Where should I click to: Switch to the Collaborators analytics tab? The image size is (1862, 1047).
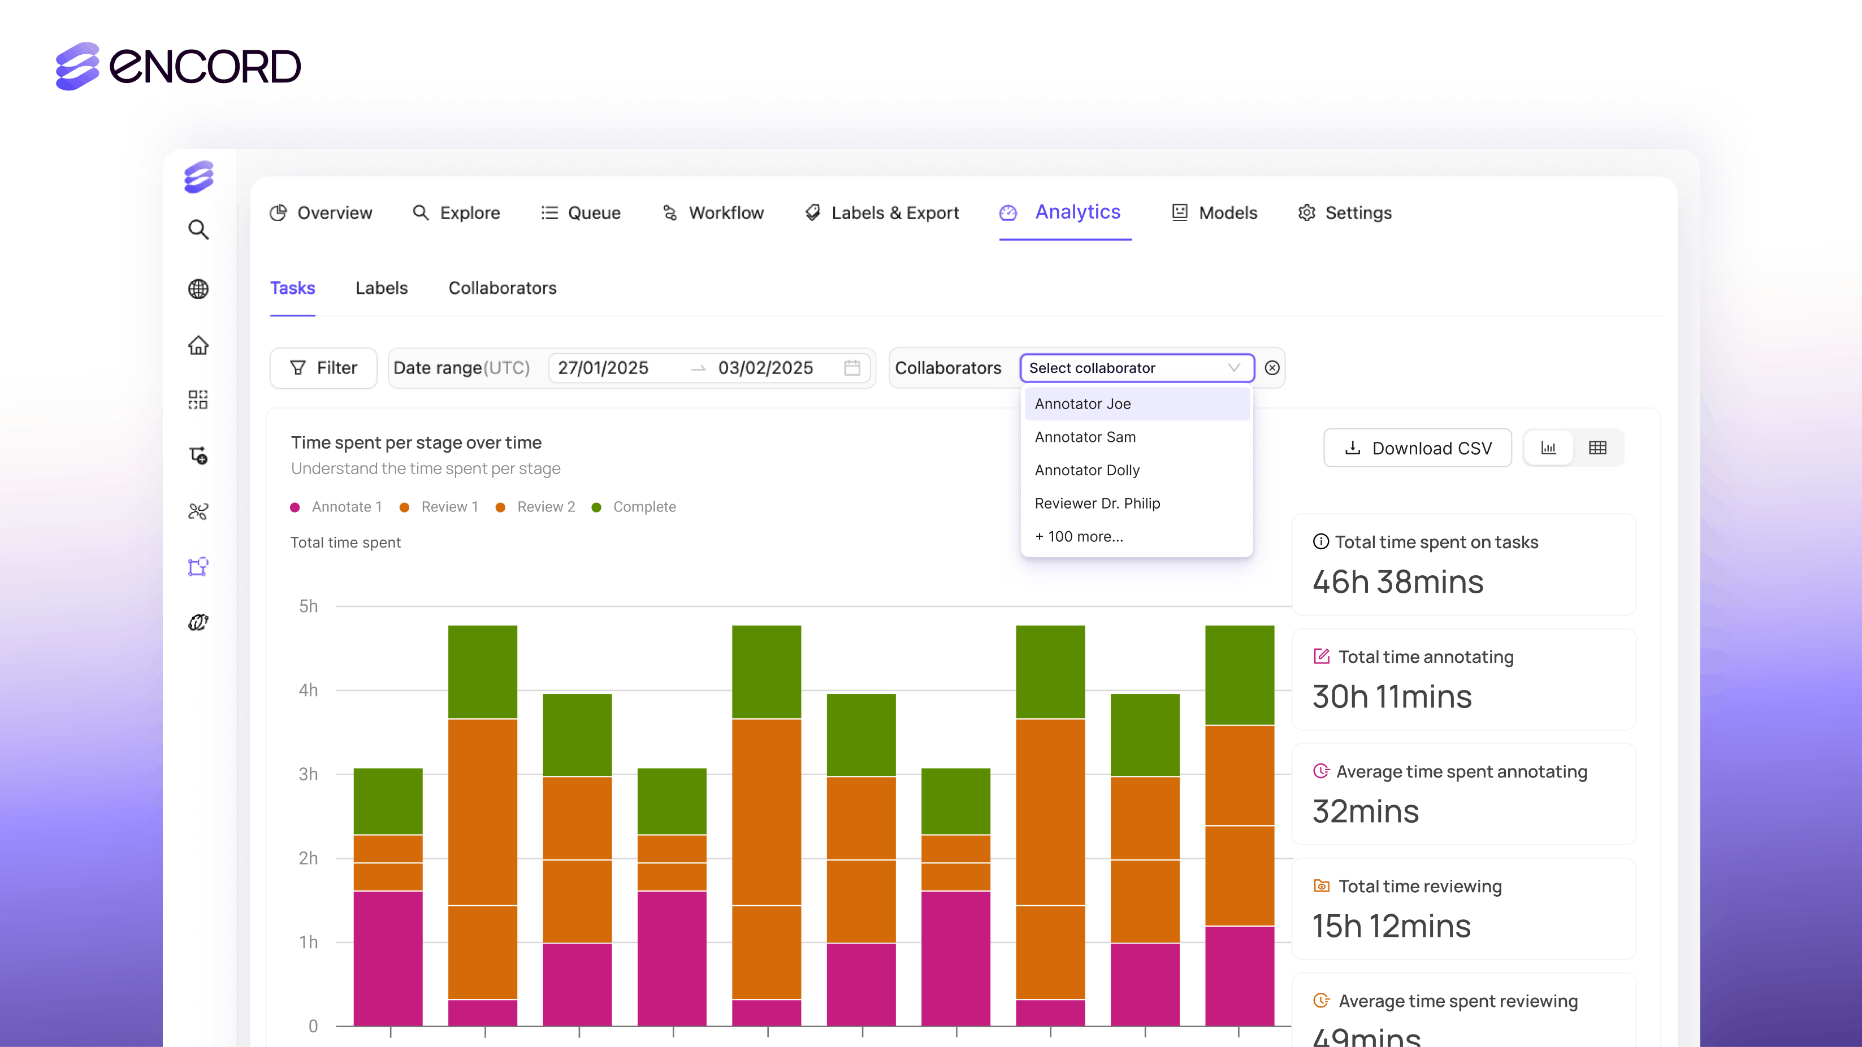pos(503,288)
